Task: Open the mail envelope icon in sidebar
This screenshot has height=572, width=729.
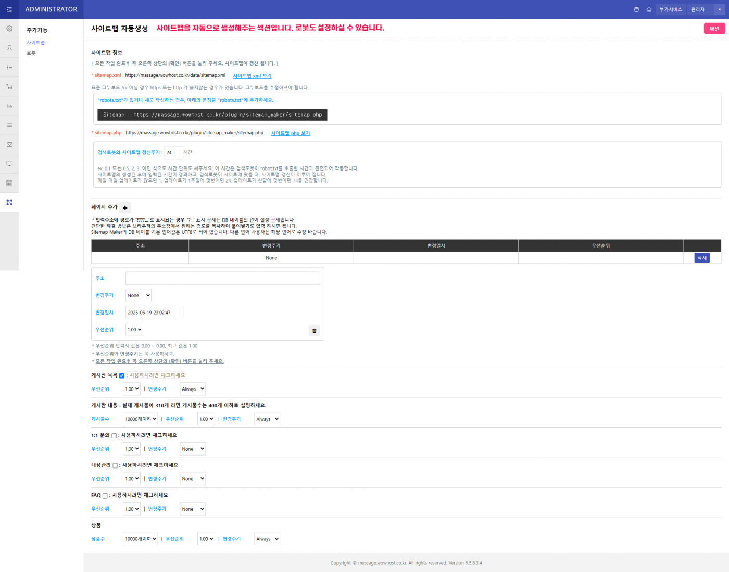Action: 9,144
